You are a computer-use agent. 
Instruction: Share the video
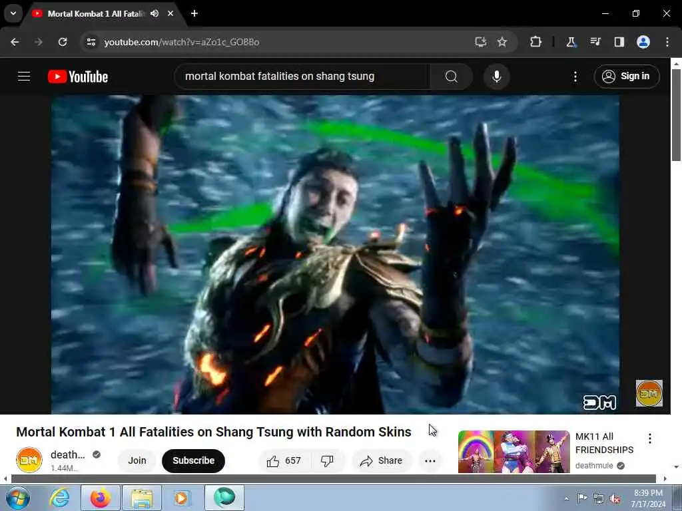tap(382, 460)
